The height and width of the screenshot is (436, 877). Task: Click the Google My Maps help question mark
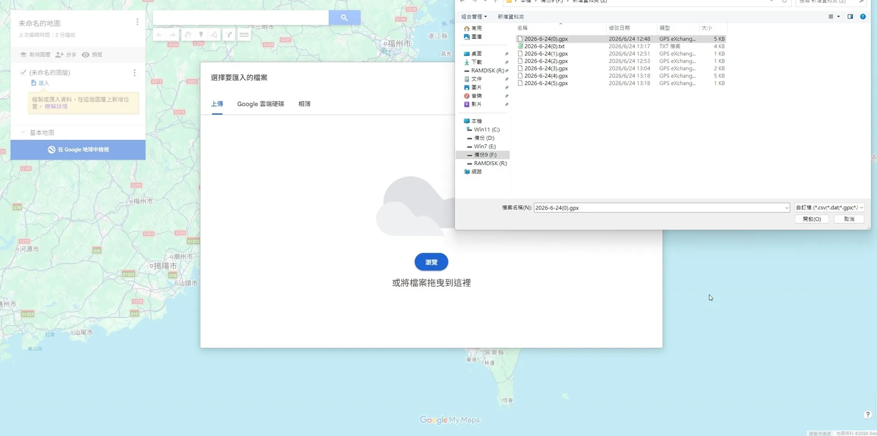coord(868,414)
